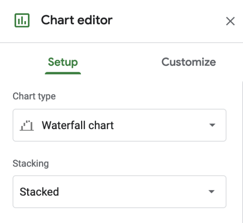Image resolution: width=243 pixels, height=223 pixels.
Task: Switch to the Setup tab
Action: (63, 62)
